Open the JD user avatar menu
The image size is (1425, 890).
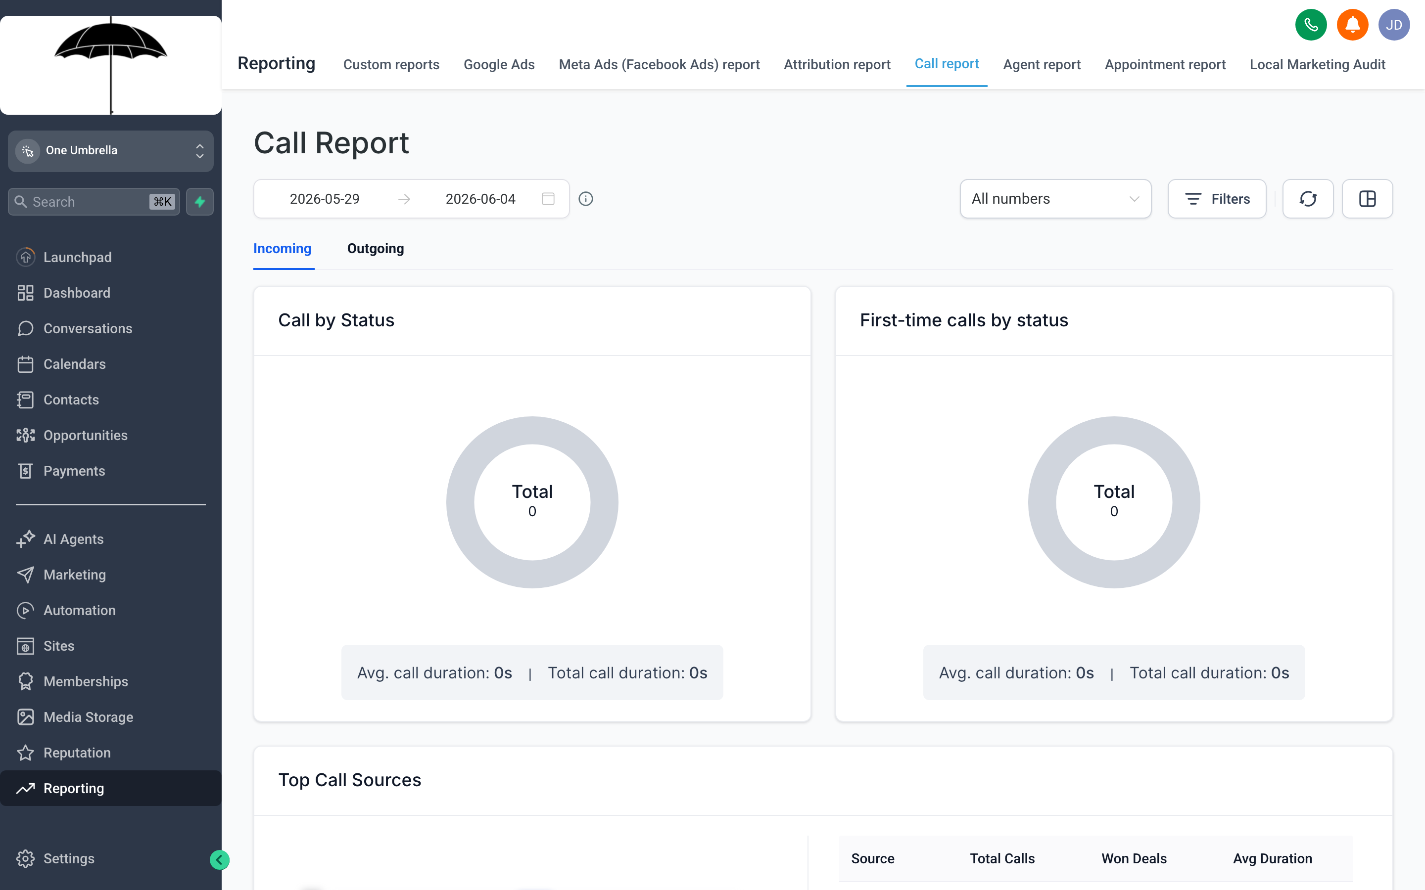1393,25
